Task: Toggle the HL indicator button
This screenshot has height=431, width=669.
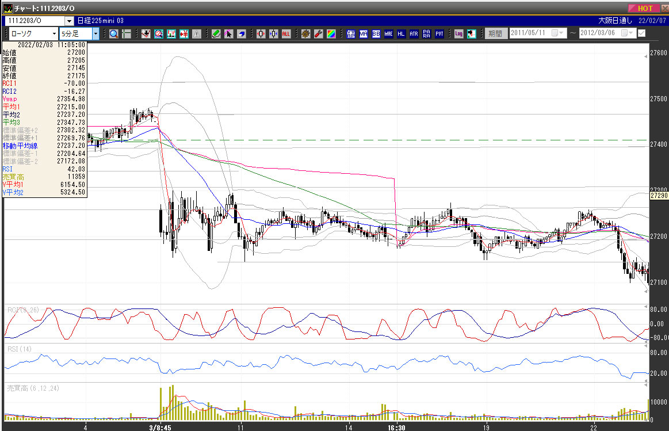Action: [x=401, y=34]
